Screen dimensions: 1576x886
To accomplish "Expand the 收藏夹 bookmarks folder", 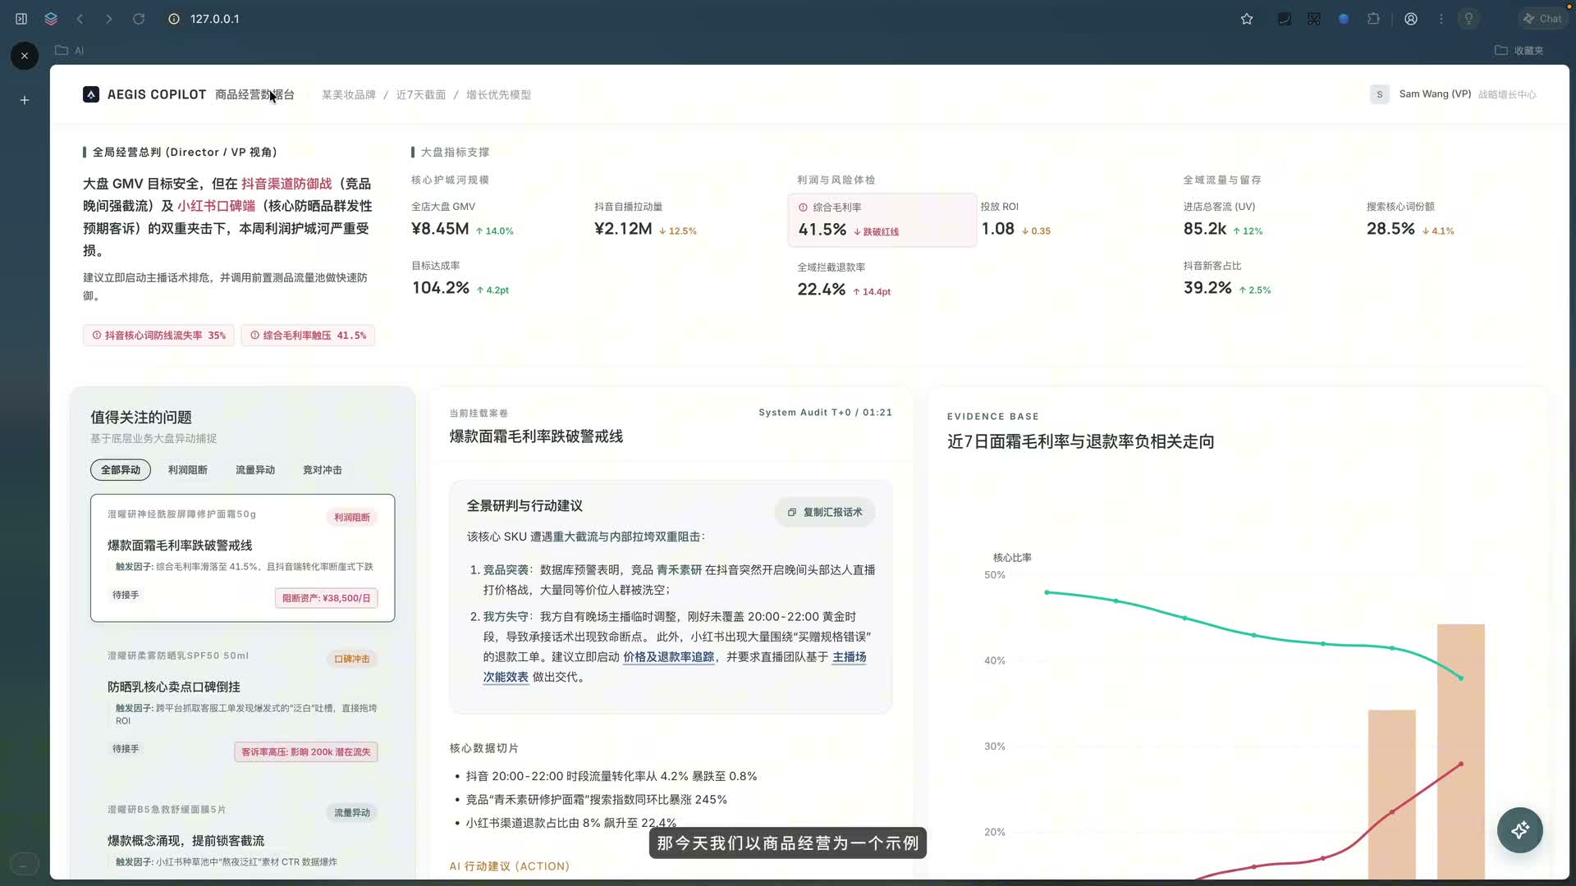I will 1520,50.
